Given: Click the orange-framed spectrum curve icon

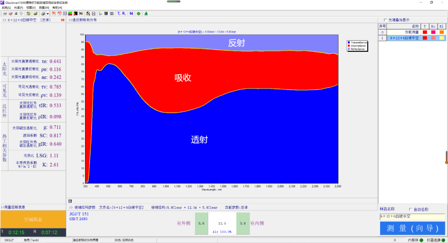Looking at the screenshot, I should 54,13.
